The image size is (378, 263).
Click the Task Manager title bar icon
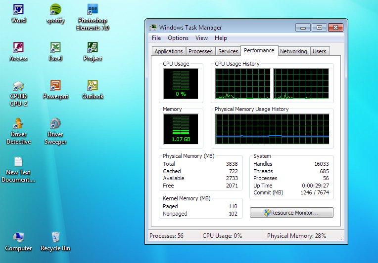(153, 28)
